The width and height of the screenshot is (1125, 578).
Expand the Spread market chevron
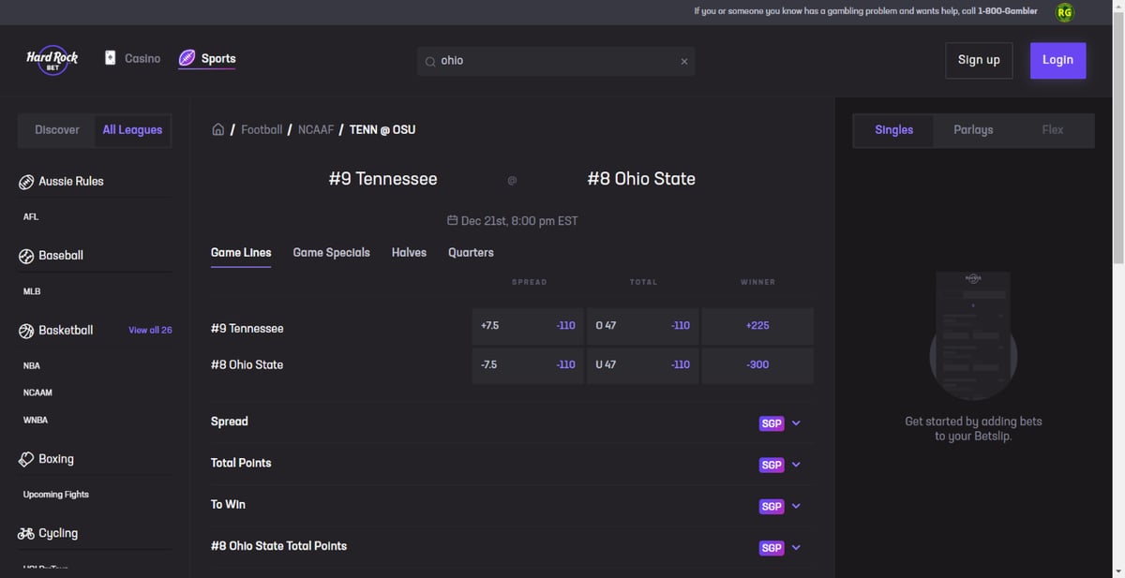(796, 423)
